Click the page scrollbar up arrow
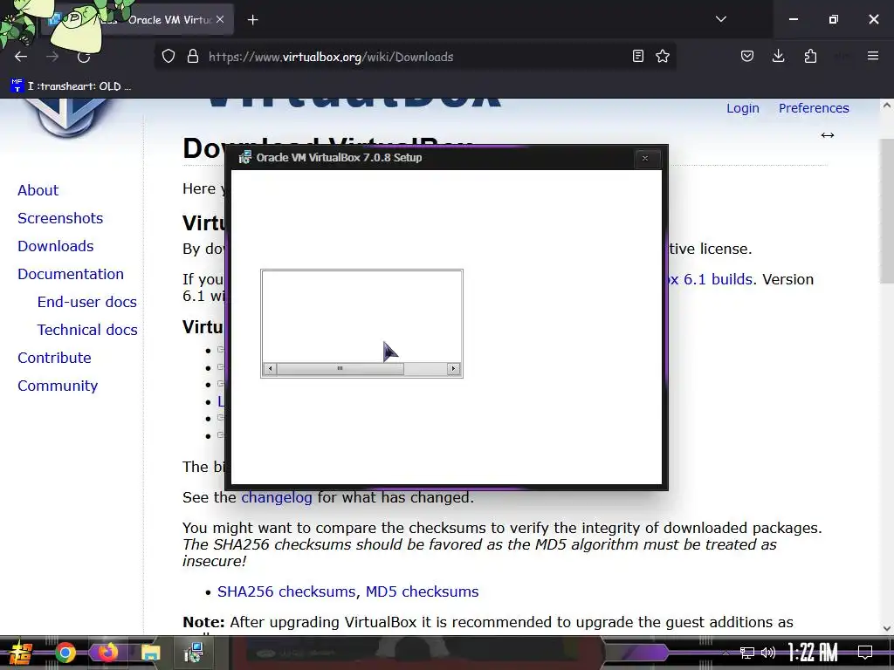The width and height of the screenshot is (894, 670). pyautogui.click(x=887, y=106)
